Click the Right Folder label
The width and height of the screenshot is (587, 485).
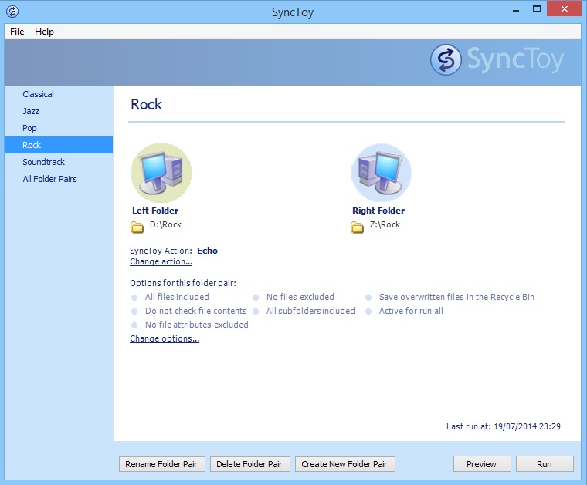point(378,211)
